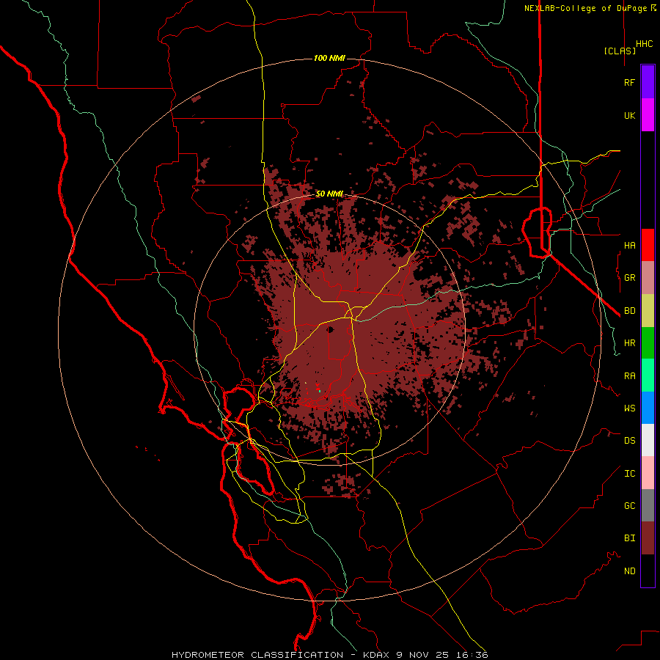Click the BD yellow legend color swatch

648,311
